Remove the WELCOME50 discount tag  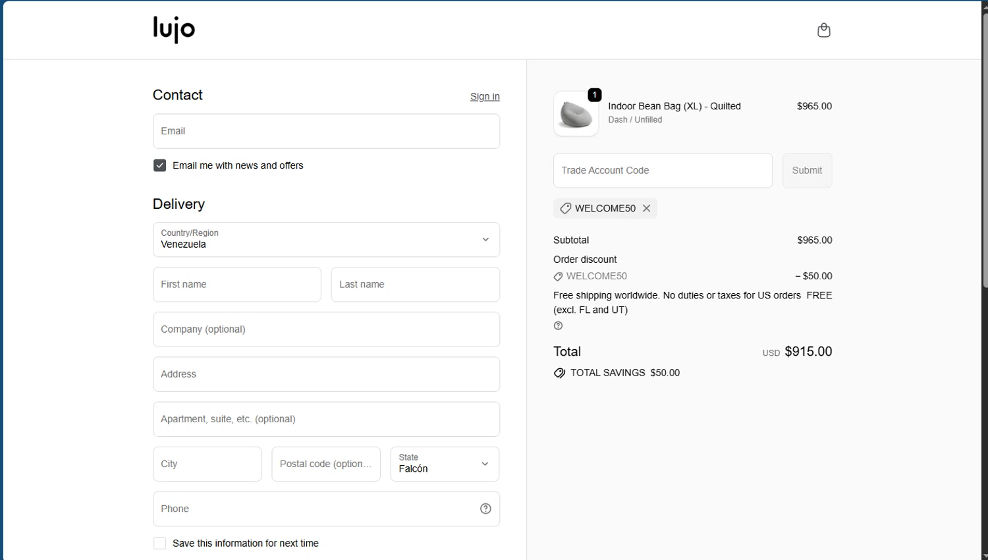point(647,208)
